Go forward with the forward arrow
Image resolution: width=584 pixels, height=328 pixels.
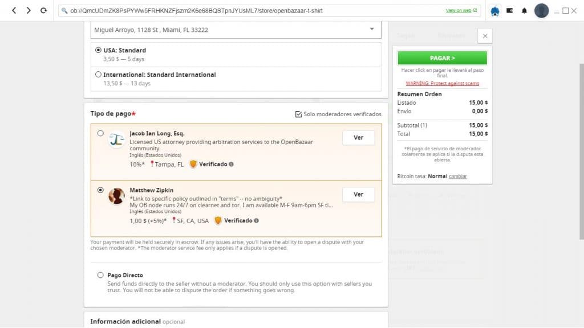pos(29,10)
